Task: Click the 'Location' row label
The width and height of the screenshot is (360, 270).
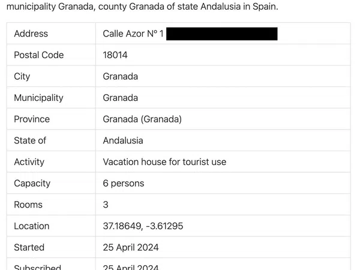Action: coord(31,226)
